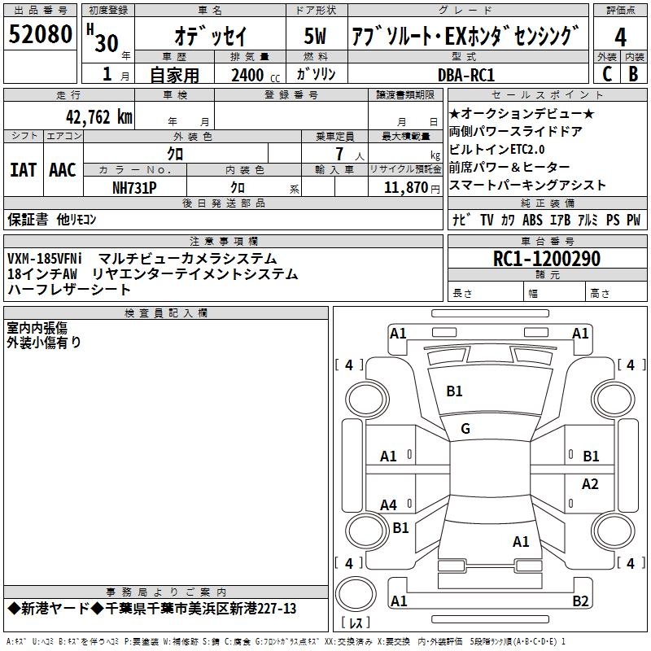Image resolution: width=651 pixels, height=651 pixels.
Task: Select the interior color value クロ under 内装色
Action: click(x=238, y=188)
